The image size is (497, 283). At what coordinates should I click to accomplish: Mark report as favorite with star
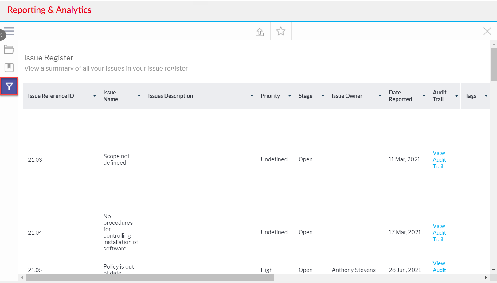coord(281,31)
